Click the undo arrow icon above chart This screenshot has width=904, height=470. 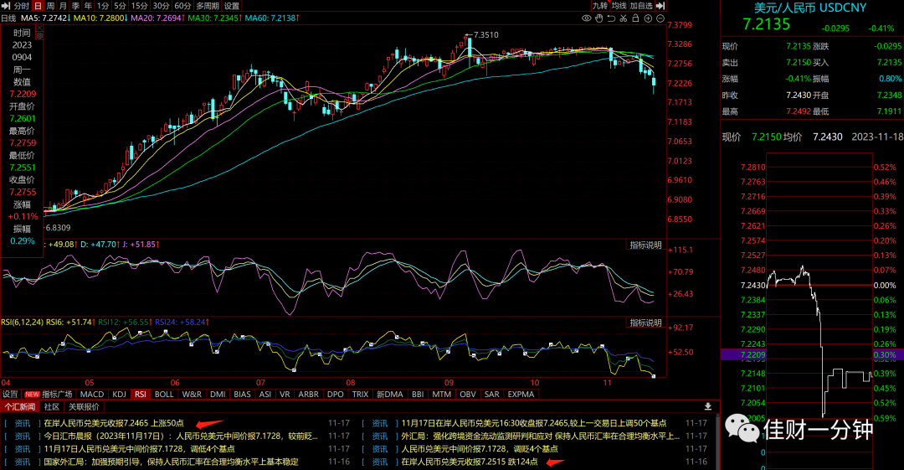[611, 18]
